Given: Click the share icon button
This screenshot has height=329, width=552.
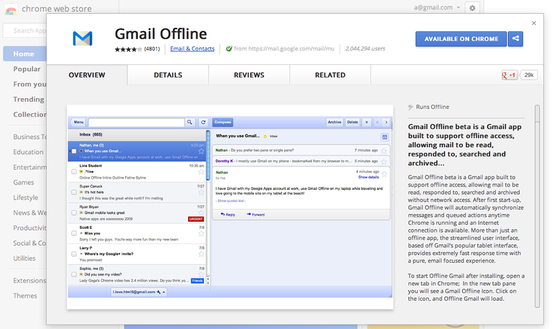Looking at the screenshot, I should [x=515, y=39].
